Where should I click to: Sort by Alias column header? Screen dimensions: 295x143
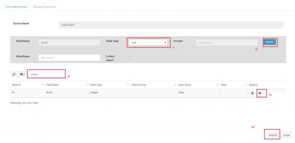tap(233, 85)
